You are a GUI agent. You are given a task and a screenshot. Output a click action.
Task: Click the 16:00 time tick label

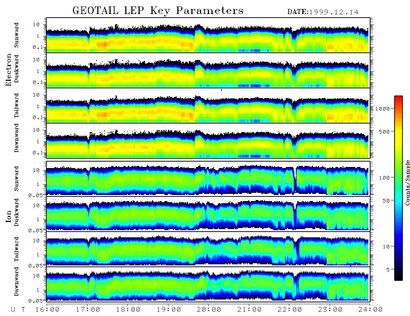point(47,310)
